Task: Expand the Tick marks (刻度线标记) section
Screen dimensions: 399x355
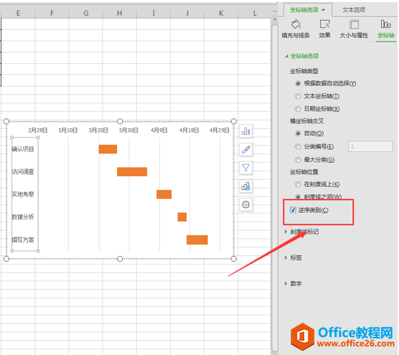Action: 302,231
